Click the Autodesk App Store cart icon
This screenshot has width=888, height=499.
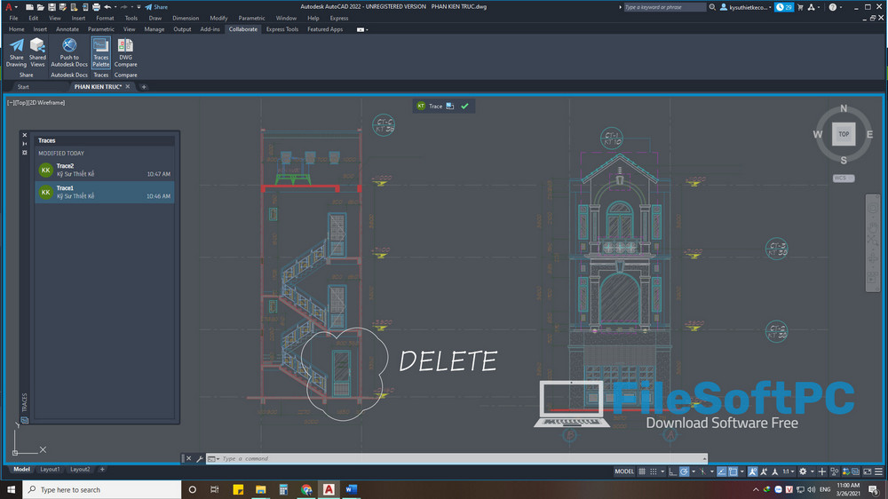tap(800, 7)
